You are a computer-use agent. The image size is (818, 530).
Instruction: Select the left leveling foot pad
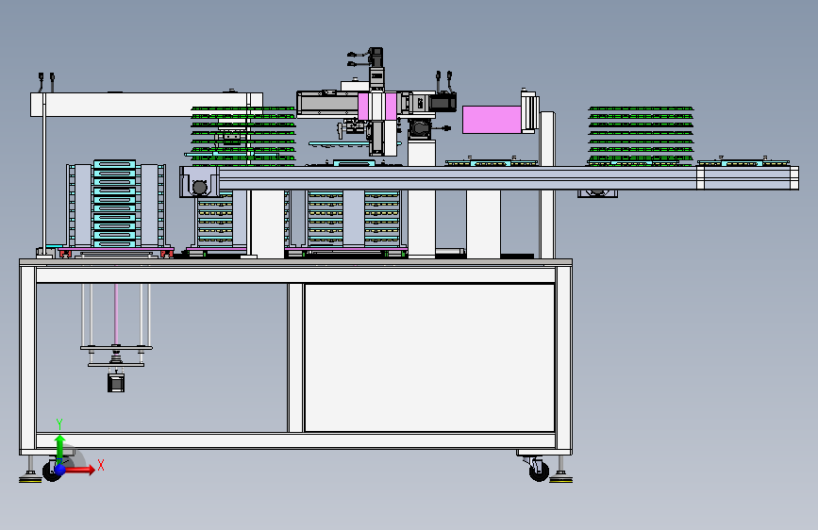30,479
